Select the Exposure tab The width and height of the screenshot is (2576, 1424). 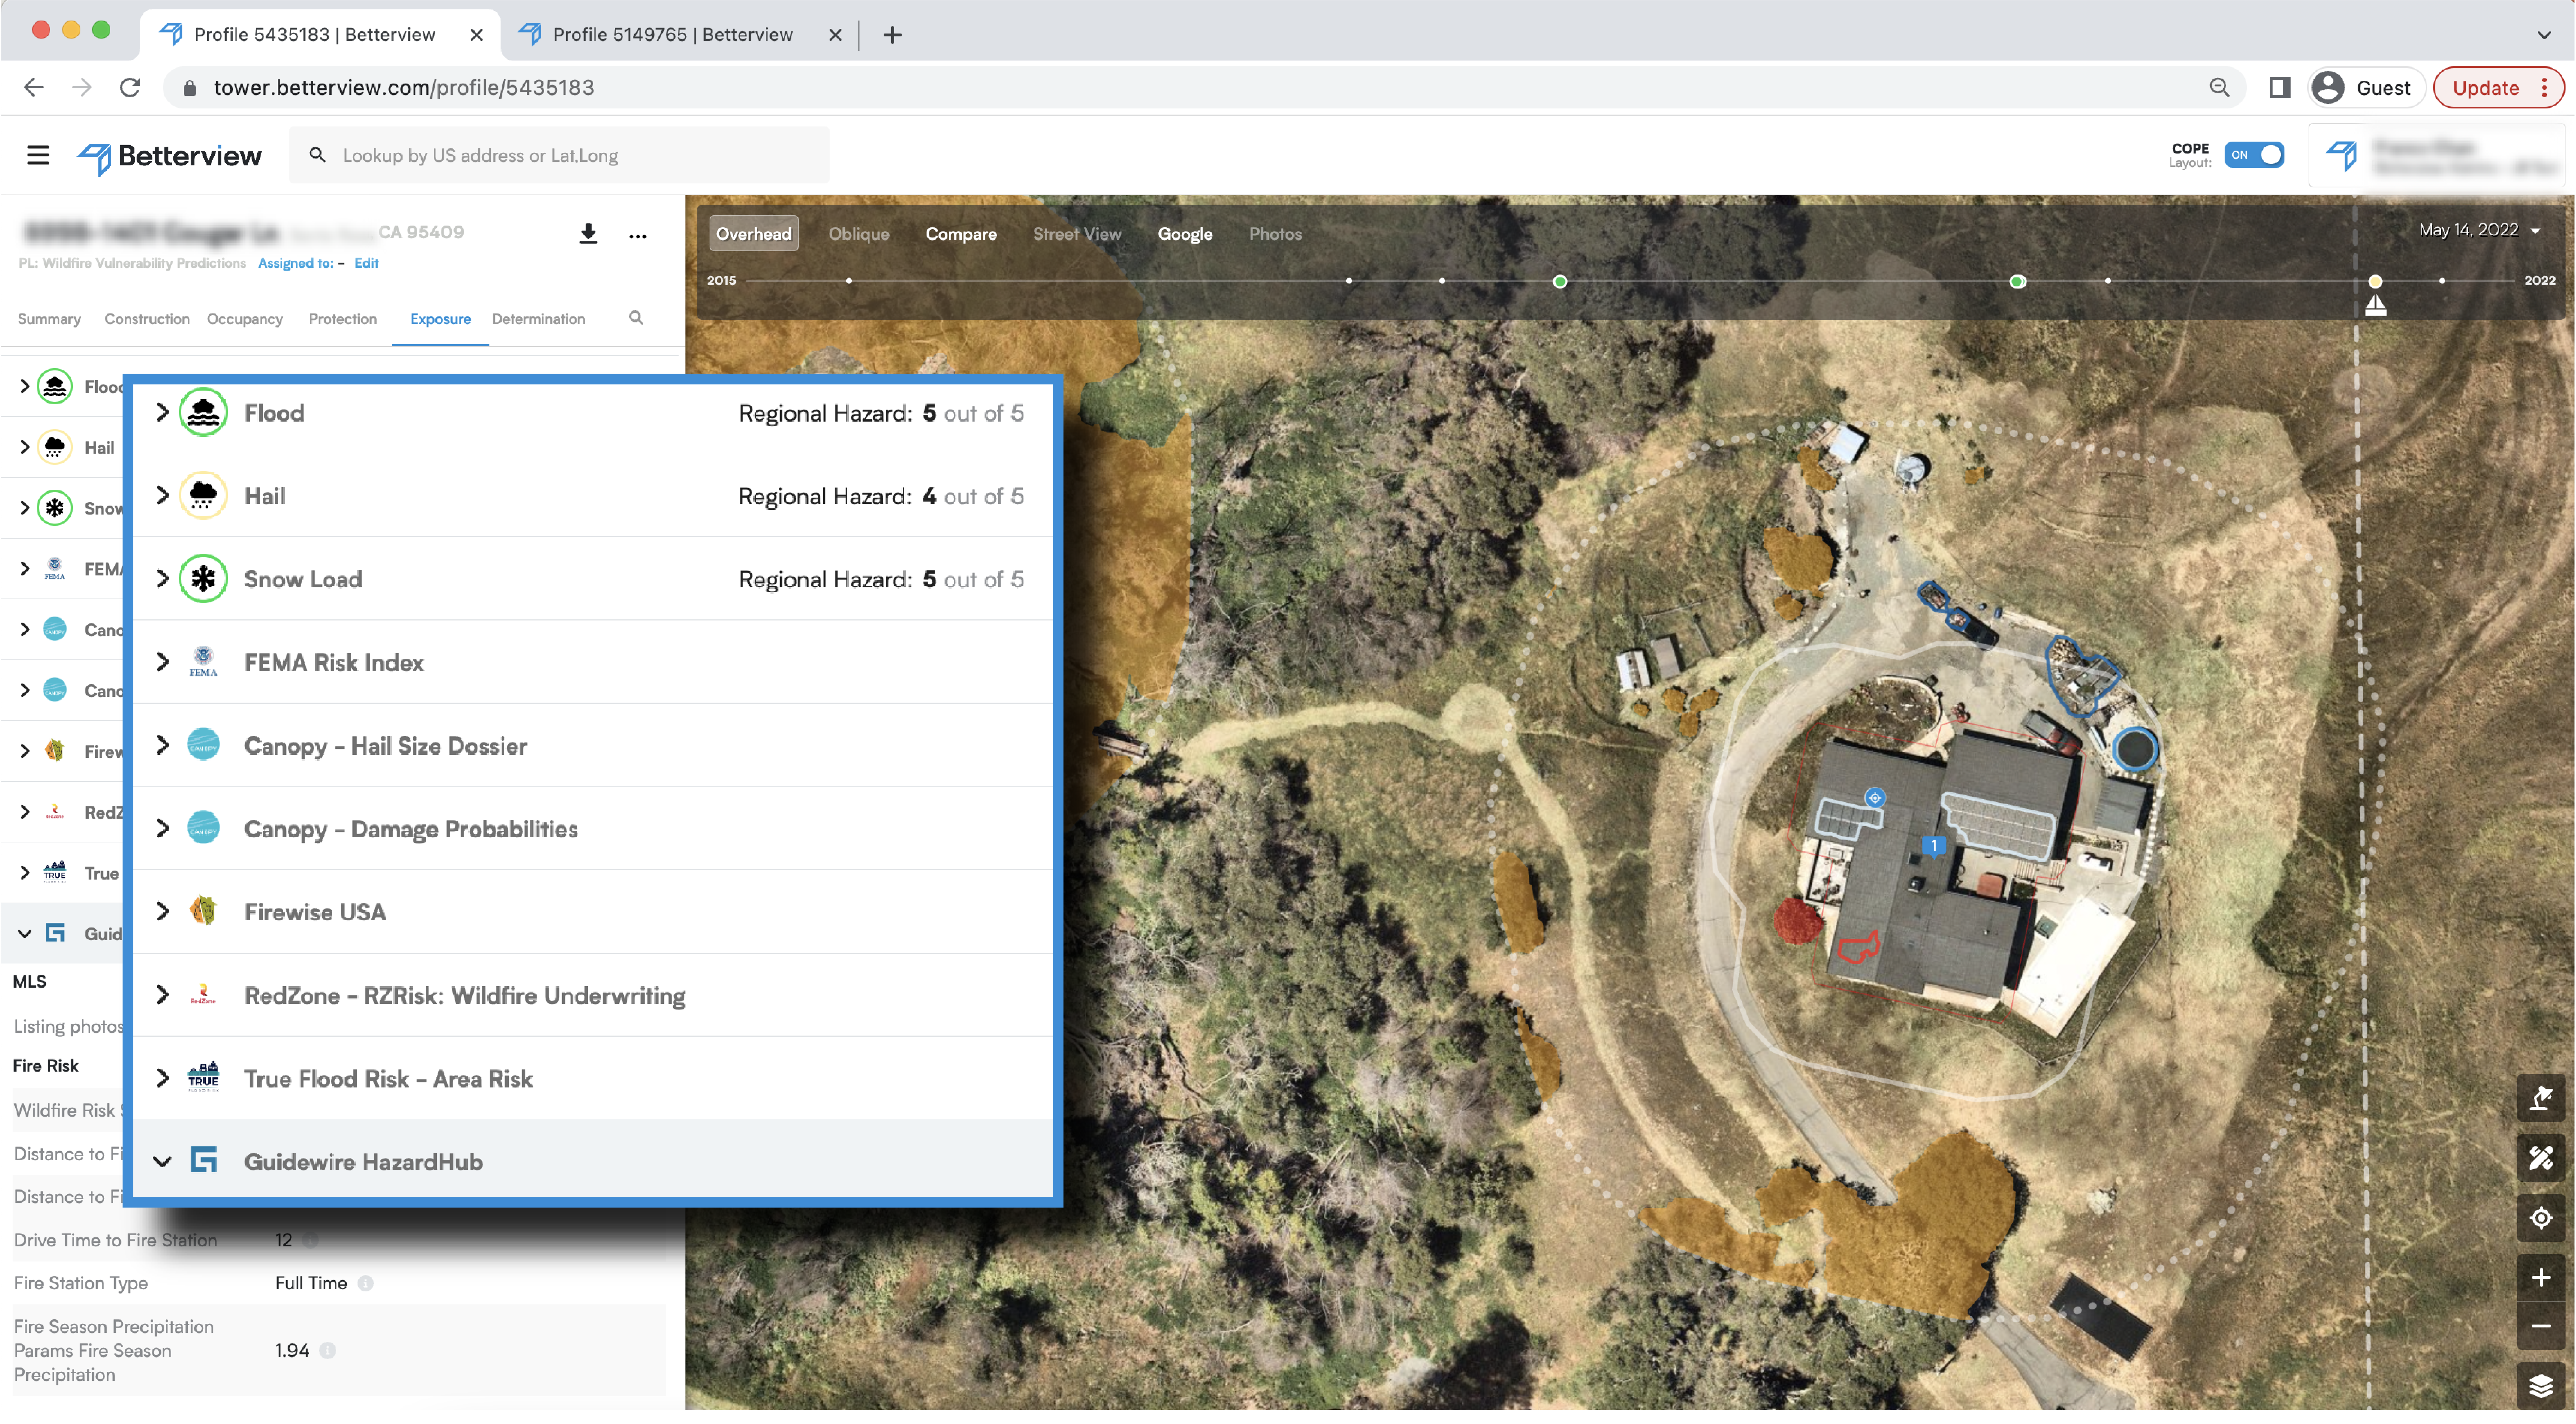(440, 319)
